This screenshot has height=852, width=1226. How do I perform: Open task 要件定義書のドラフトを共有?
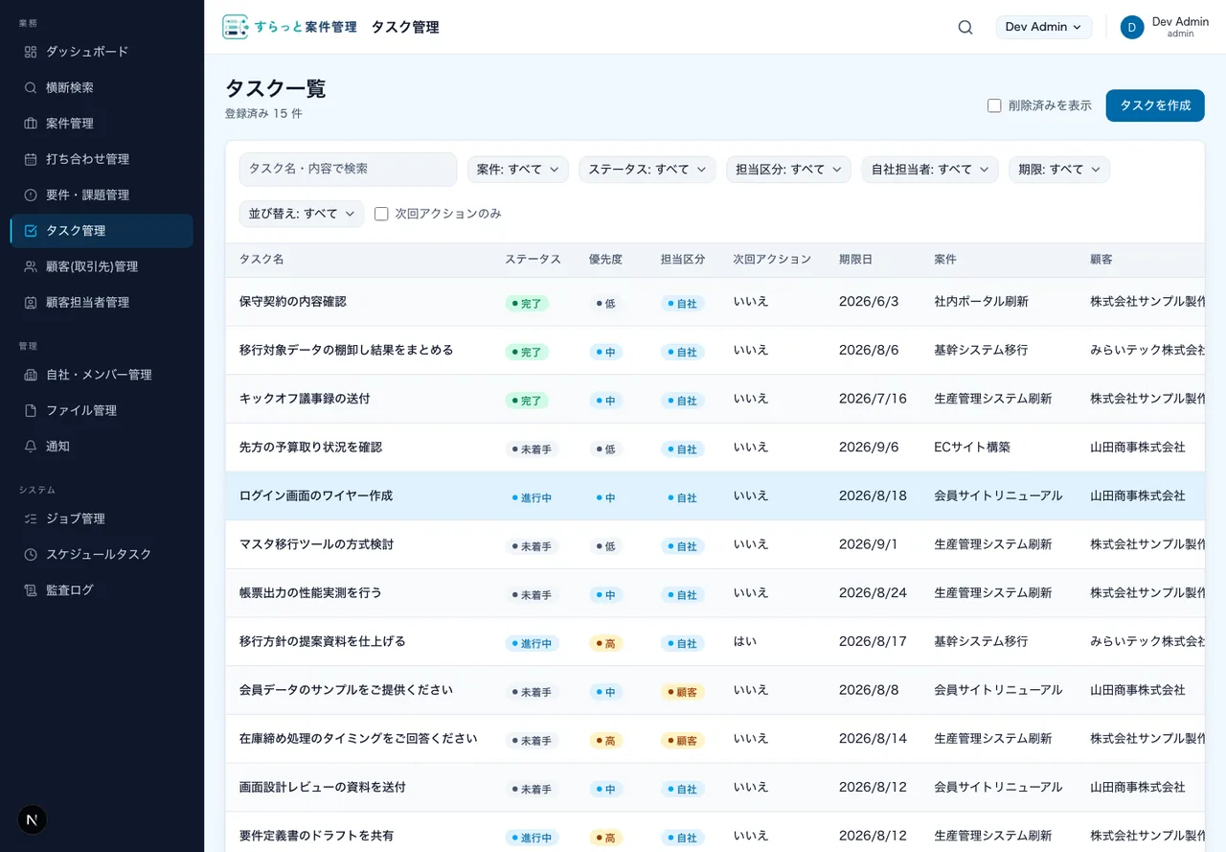[x=316, y=836]
